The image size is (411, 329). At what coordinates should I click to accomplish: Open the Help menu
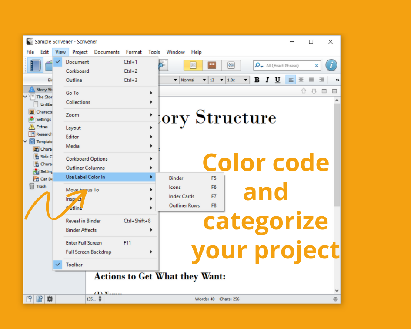click(196, 52)
